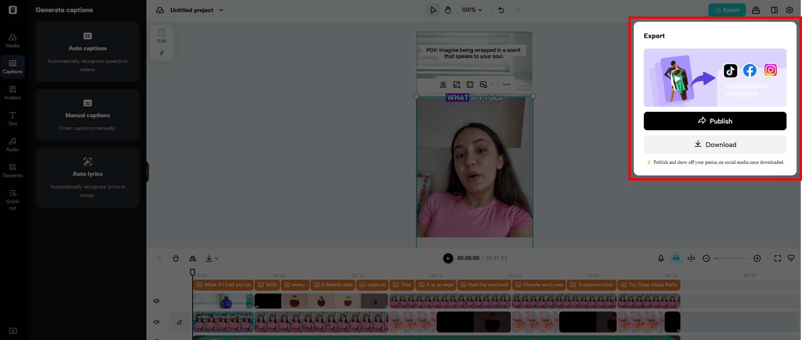Screen dimensions: 802x340
Task: Click the CapCut logo home icon
Action: pos(13,10)
